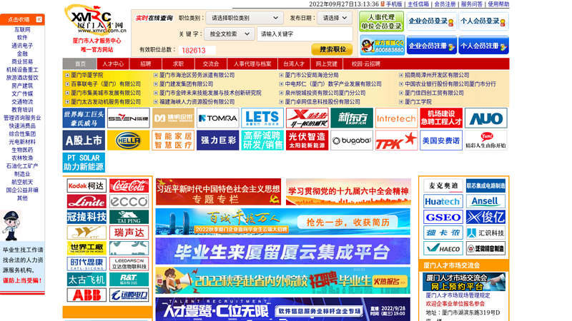This screenshot has width=572, height=321.
Task: Open the GSEO company logo
Action: point(443,218)
